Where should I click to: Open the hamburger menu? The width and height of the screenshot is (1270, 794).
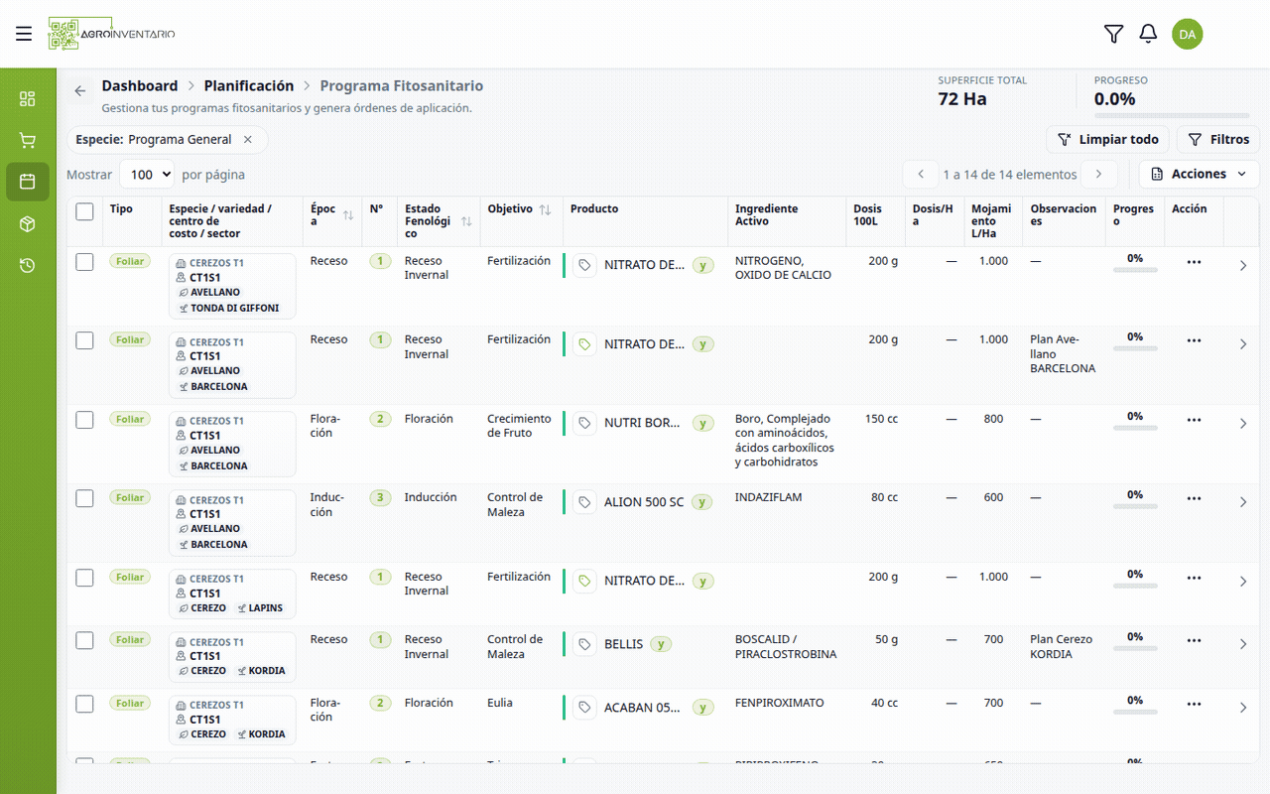(24, 34)
